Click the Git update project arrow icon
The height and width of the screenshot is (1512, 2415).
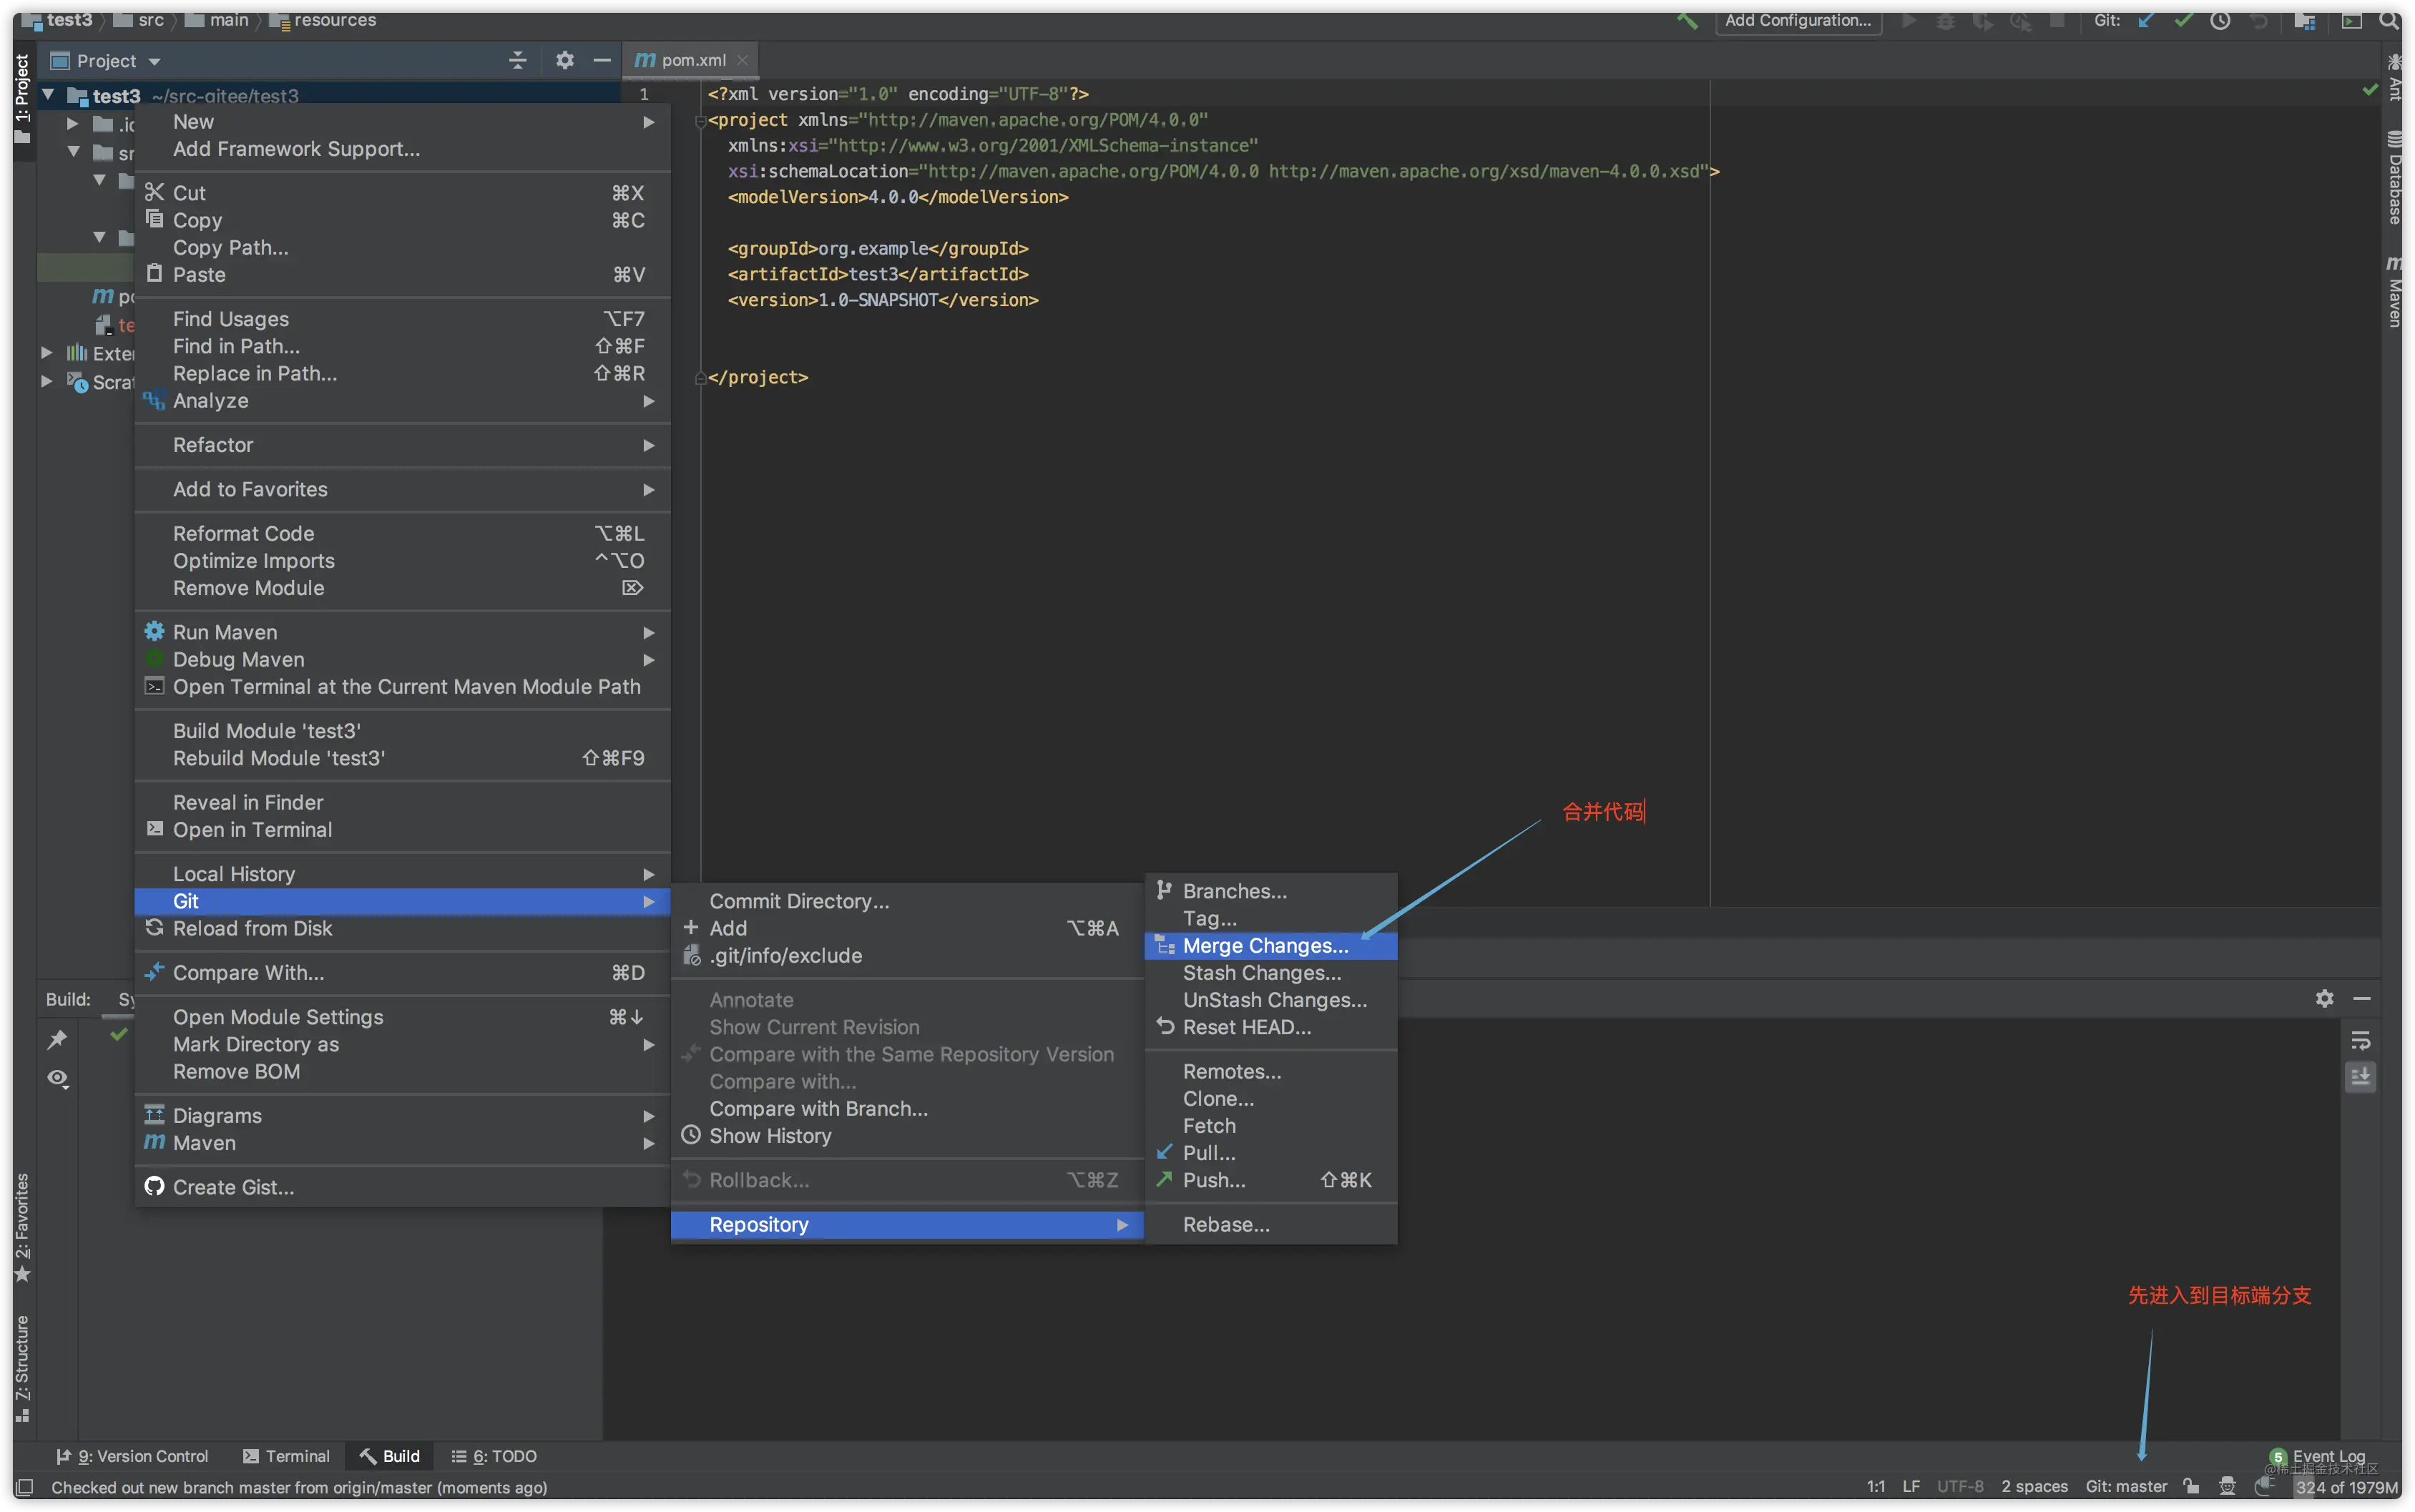click(x=2145, y=20)
